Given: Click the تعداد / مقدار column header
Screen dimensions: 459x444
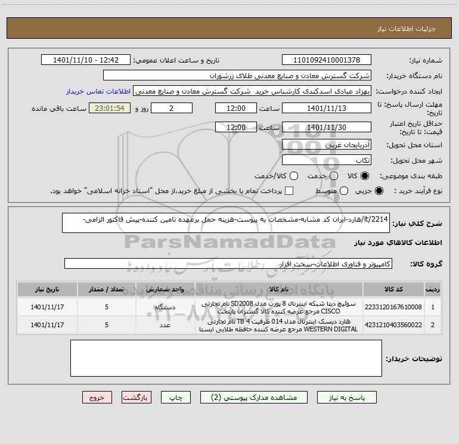Looking at the screenshot, I should point(107,290).
